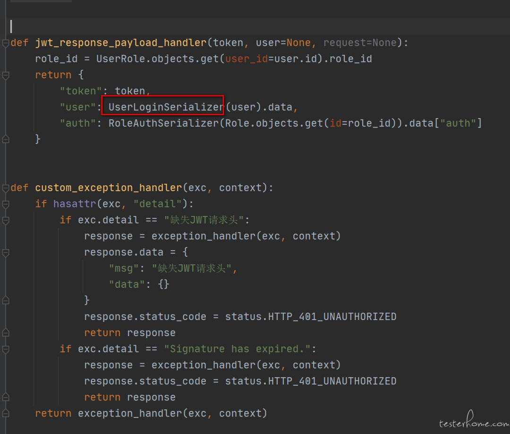
Task: Click the data["auth"] subscript
Action: click(x=445, y=123)
